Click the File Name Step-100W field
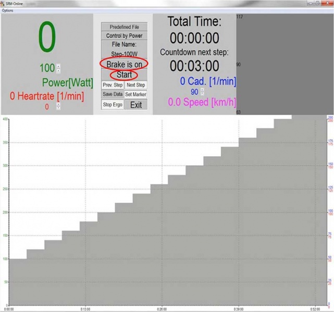 [124, 49]
